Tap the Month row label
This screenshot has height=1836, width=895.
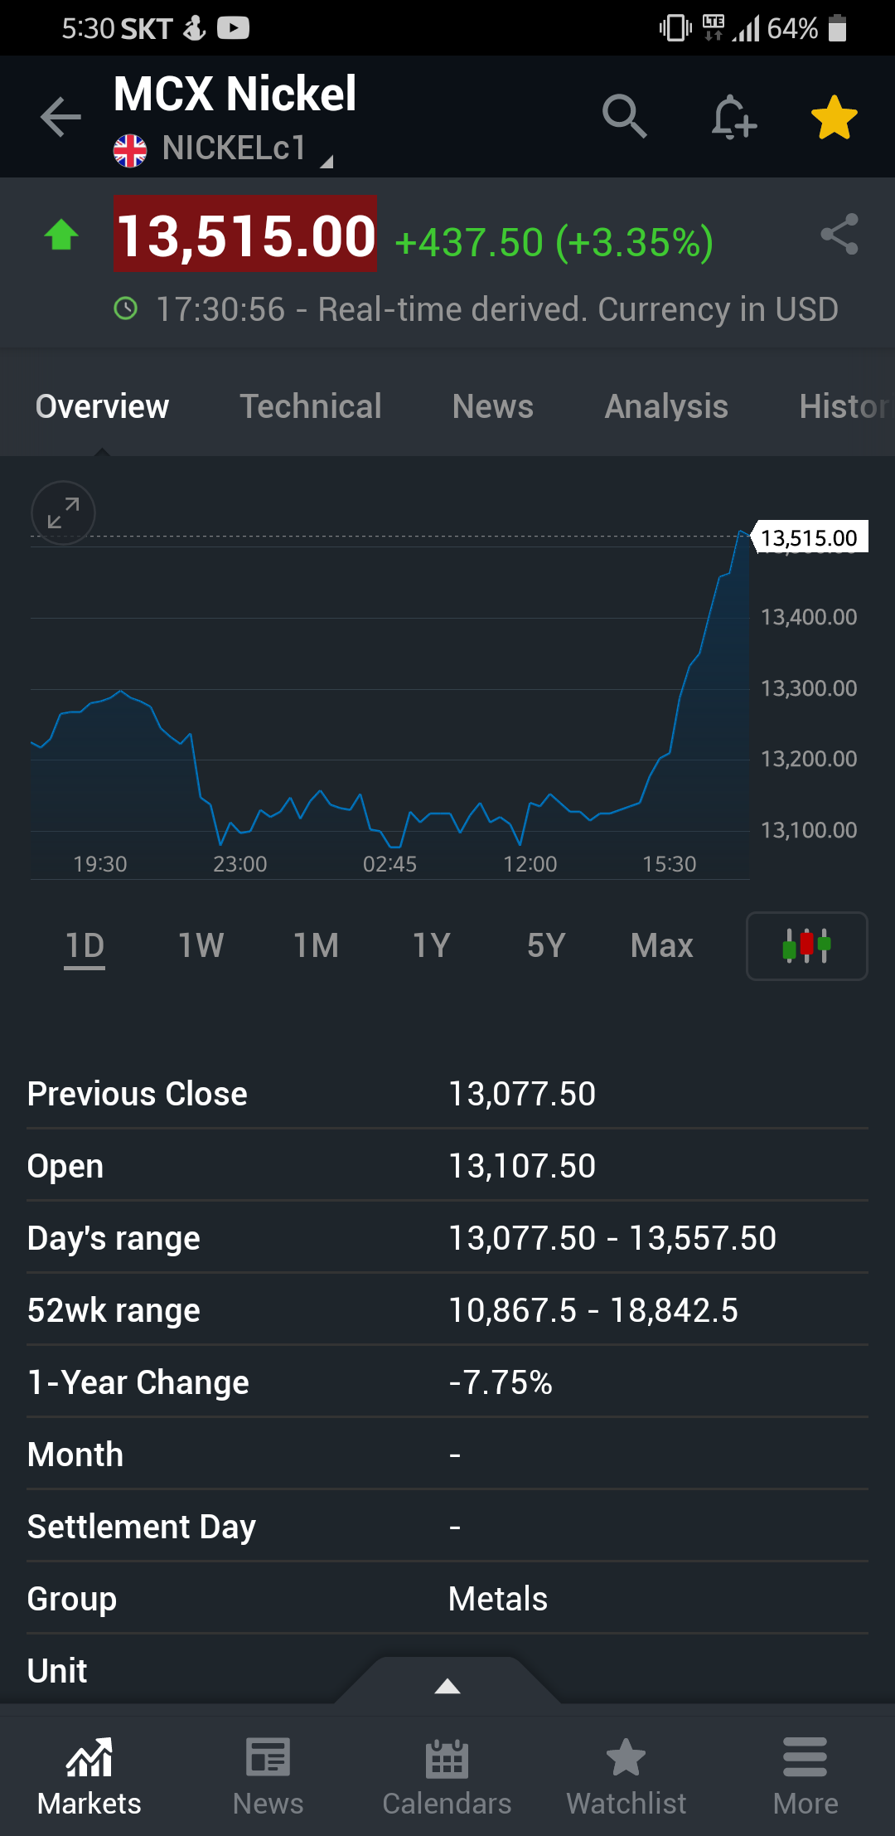75,1455
